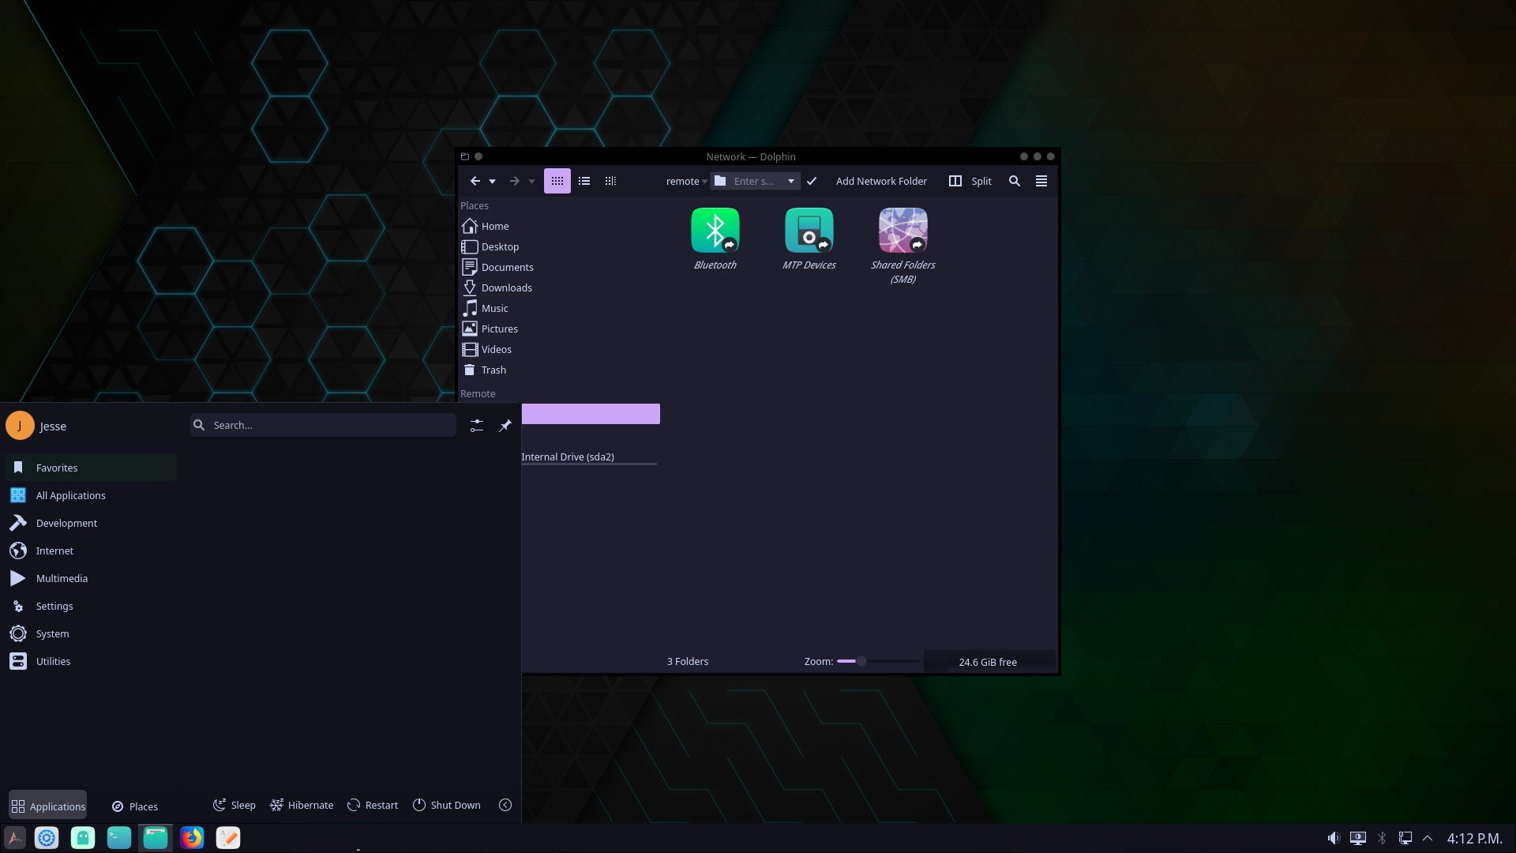The height and width of the screenshot is (853, 1516).
Task: Open the MTP Devices folder
Action: click(x=809, y=239)
